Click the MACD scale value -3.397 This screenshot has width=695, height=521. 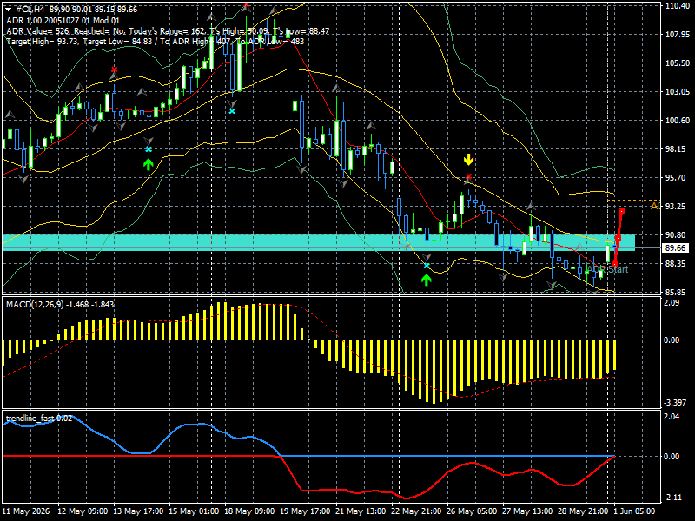coord(675,403)
